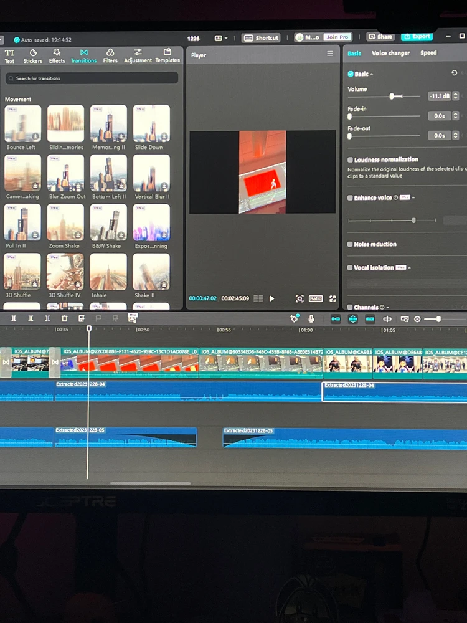The width and height of the screenshot is (467, 623).
Task: Click the Export button
Action: [417, 37]
